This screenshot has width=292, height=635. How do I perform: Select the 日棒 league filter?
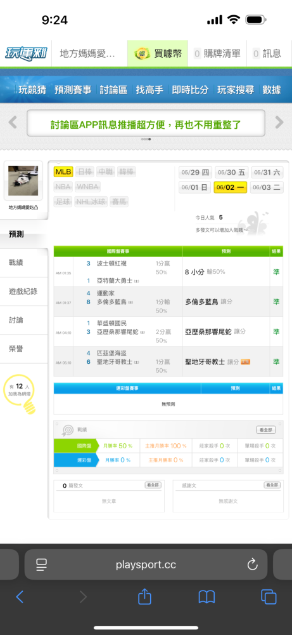click(86, 171)
